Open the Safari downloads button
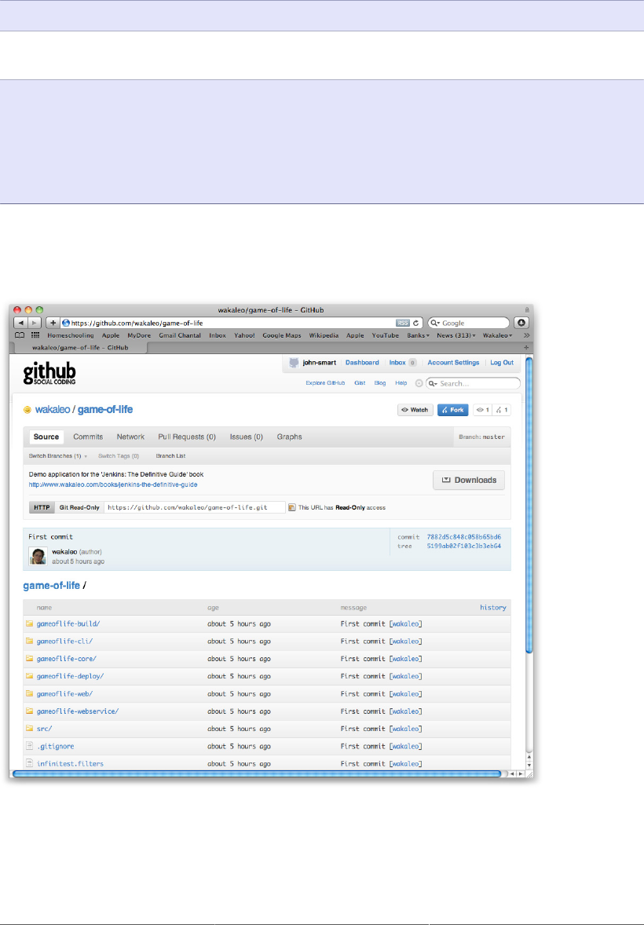This screenshot has width=644, height=925. [x=521, y=323]
